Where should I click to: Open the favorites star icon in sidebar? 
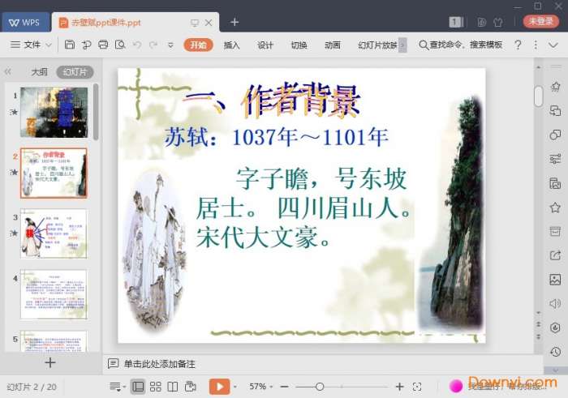555,208
